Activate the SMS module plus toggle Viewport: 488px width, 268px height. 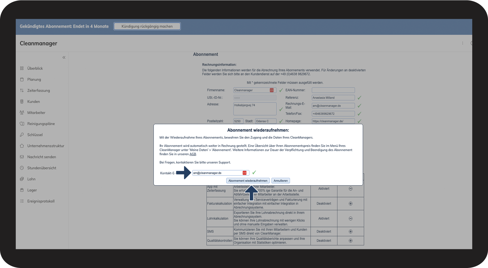pos(350,231)
